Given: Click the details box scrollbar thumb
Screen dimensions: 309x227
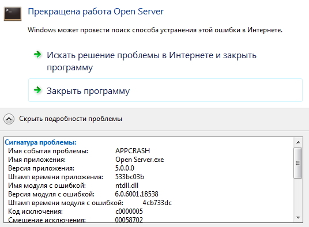Looking at the screenshot, I should 298,163.
